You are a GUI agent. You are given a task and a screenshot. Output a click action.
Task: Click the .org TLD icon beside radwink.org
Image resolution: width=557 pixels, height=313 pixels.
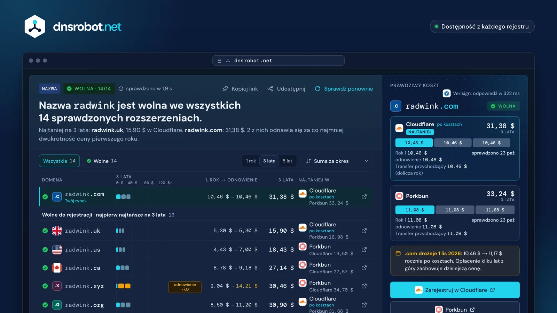pos(57,305)
